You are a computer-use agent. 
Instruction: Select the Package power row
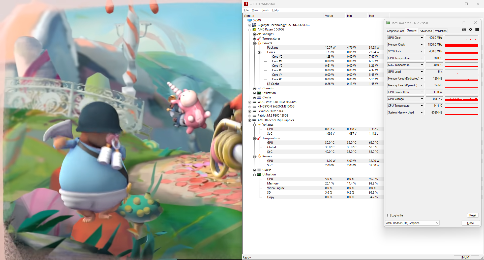coord(325,48)
